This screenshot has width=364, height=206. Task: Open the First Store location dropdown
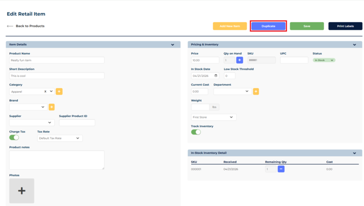click(213, 117)
